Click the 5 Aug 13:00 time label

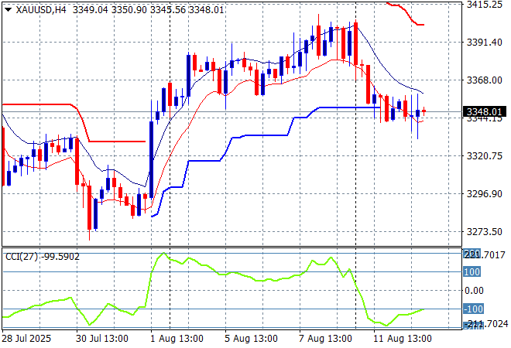pos(251,339)
